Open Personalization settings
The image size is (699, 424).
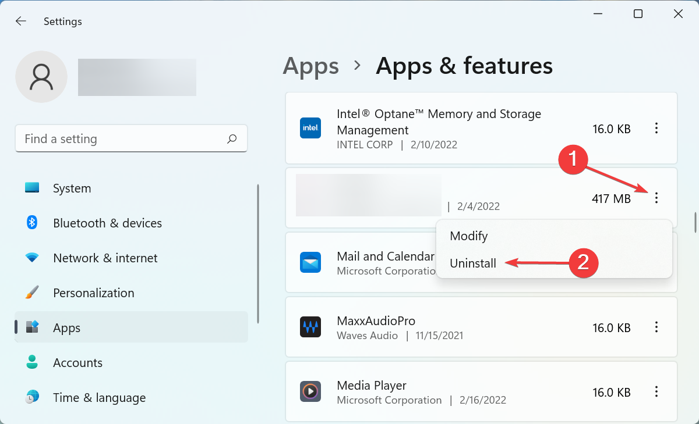pyautogui.click(x=93, y=293)
